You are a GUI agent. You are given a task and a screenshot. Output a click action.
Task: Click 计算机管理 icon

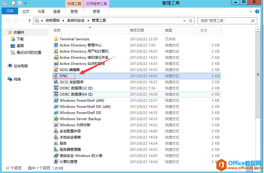pos(56,162)
